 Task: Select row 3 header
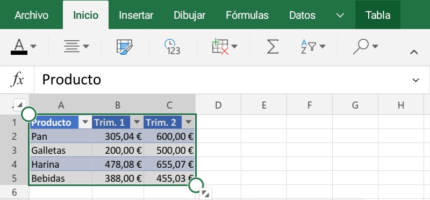[x=15, y=150]
